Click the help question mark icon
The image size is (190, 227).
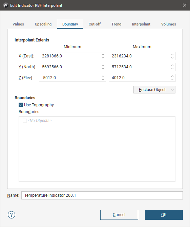click(12, 215)
